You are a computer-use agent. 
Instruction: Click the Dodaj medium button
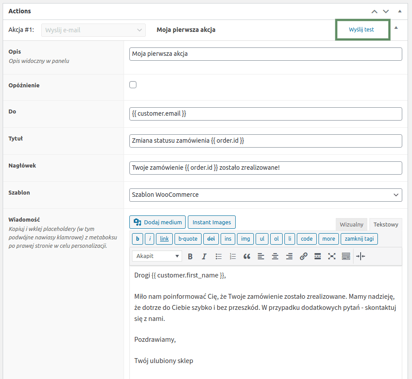pyautogui.click(x=157, y=222)
